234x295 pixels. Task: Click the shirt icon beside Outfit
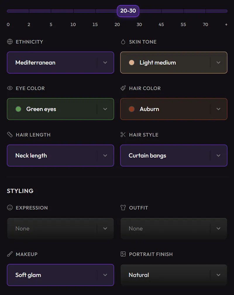(123, 207)
